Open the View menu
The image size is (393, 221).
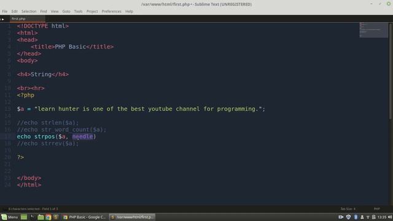[55, 11]
